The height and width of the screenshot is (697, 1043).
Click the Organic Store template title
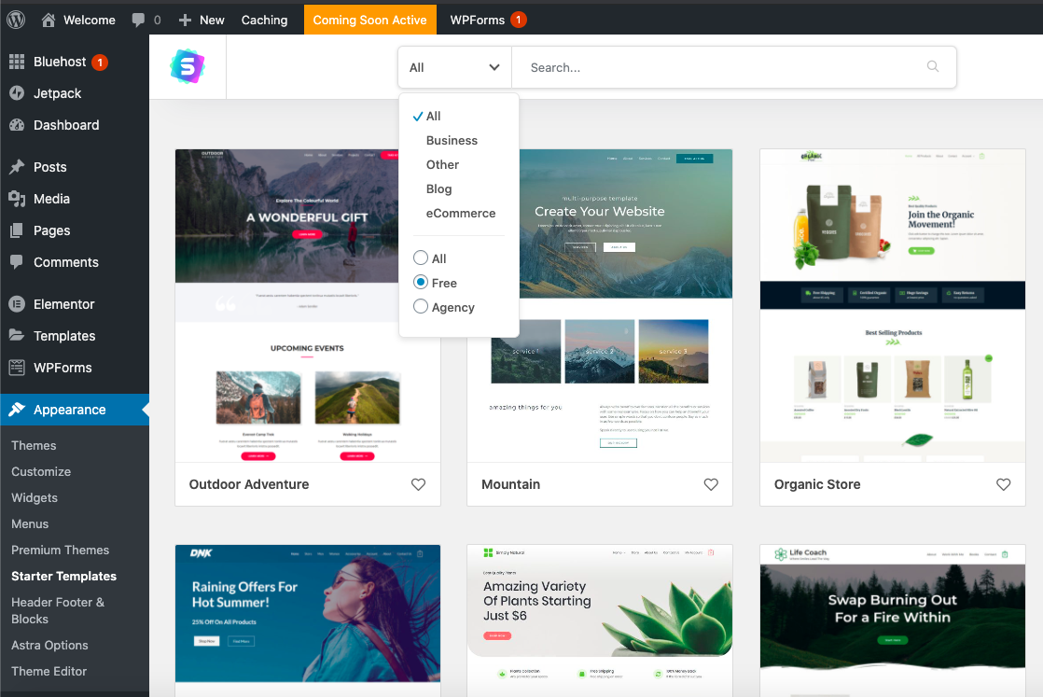click(x=817, y=484)
